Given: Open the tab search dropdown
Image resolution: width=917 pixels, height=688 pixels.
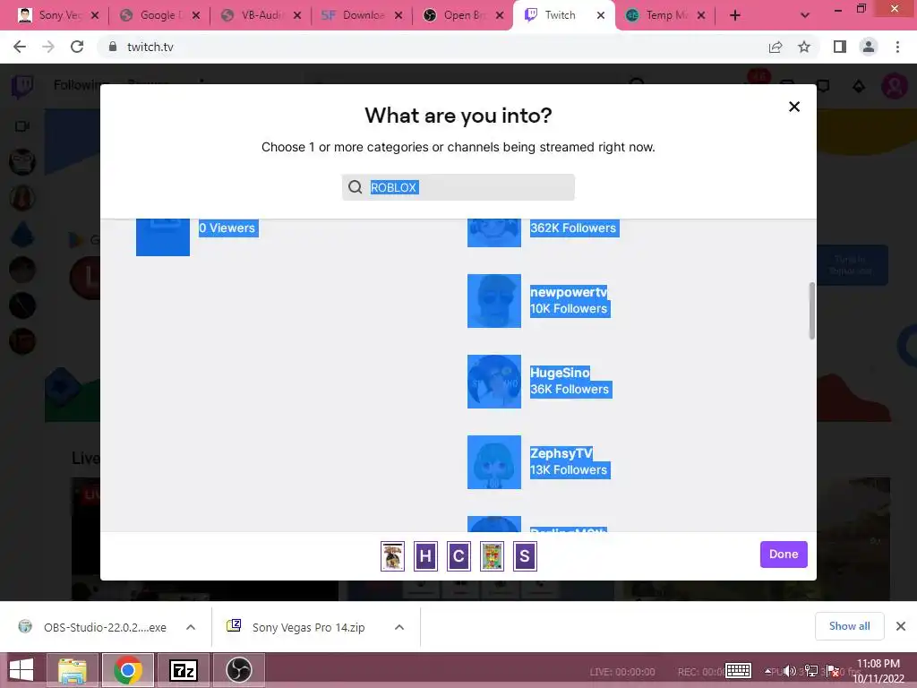Looking at the screenshot, I should click(805, 15).
